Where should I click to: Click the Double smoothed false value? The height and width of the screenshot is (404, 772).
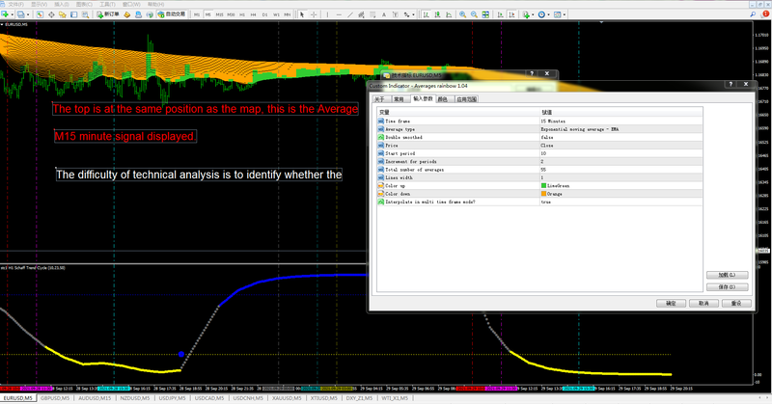(547, 137)
